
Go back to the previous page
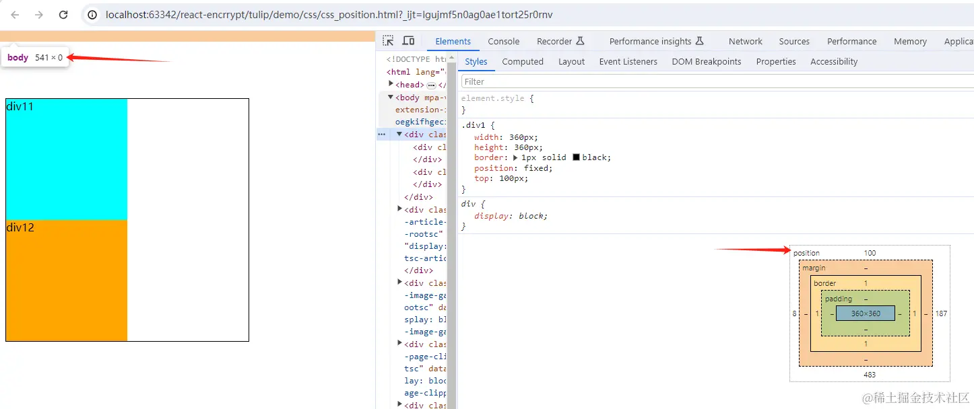[x=15, y=15]
